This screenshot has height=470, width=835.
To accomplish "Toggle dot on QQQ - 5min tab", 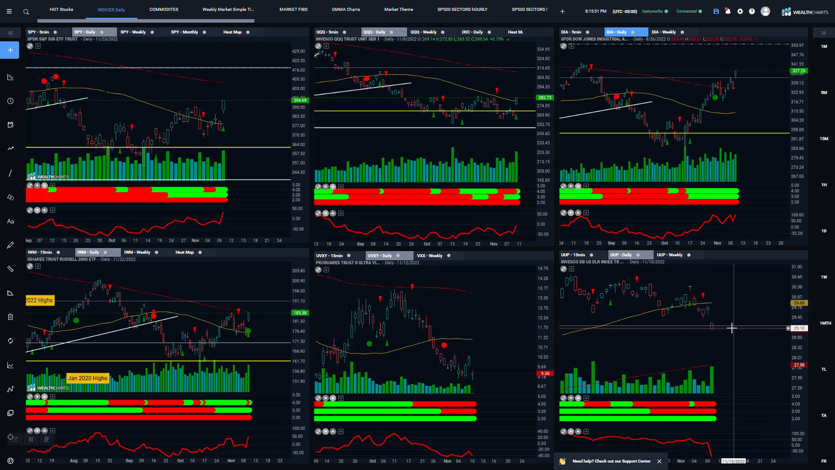I will click(x=344, y=32).
